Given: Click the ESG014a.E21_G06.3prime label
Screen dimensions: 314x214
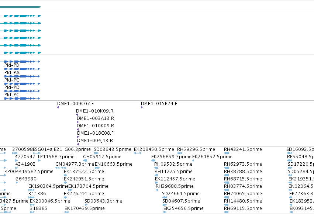Looking at the screenshot, I should 62,149.
